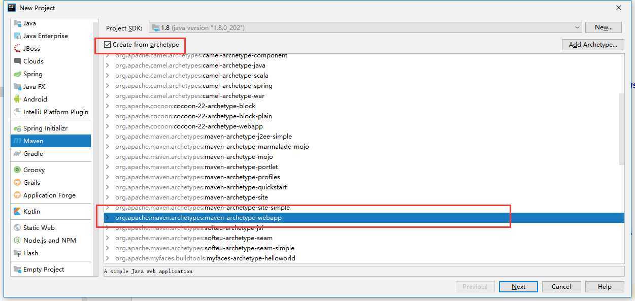The height and width of the screenshot is (301, 635).
Task: Expand camel-archetype-scala node
Action: point(107,76)
